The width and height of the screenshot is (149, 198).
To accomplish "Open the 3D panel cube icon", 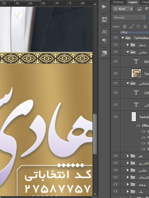I will (104, 19).
